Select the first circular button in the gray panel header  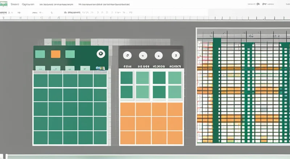point(127,55)
